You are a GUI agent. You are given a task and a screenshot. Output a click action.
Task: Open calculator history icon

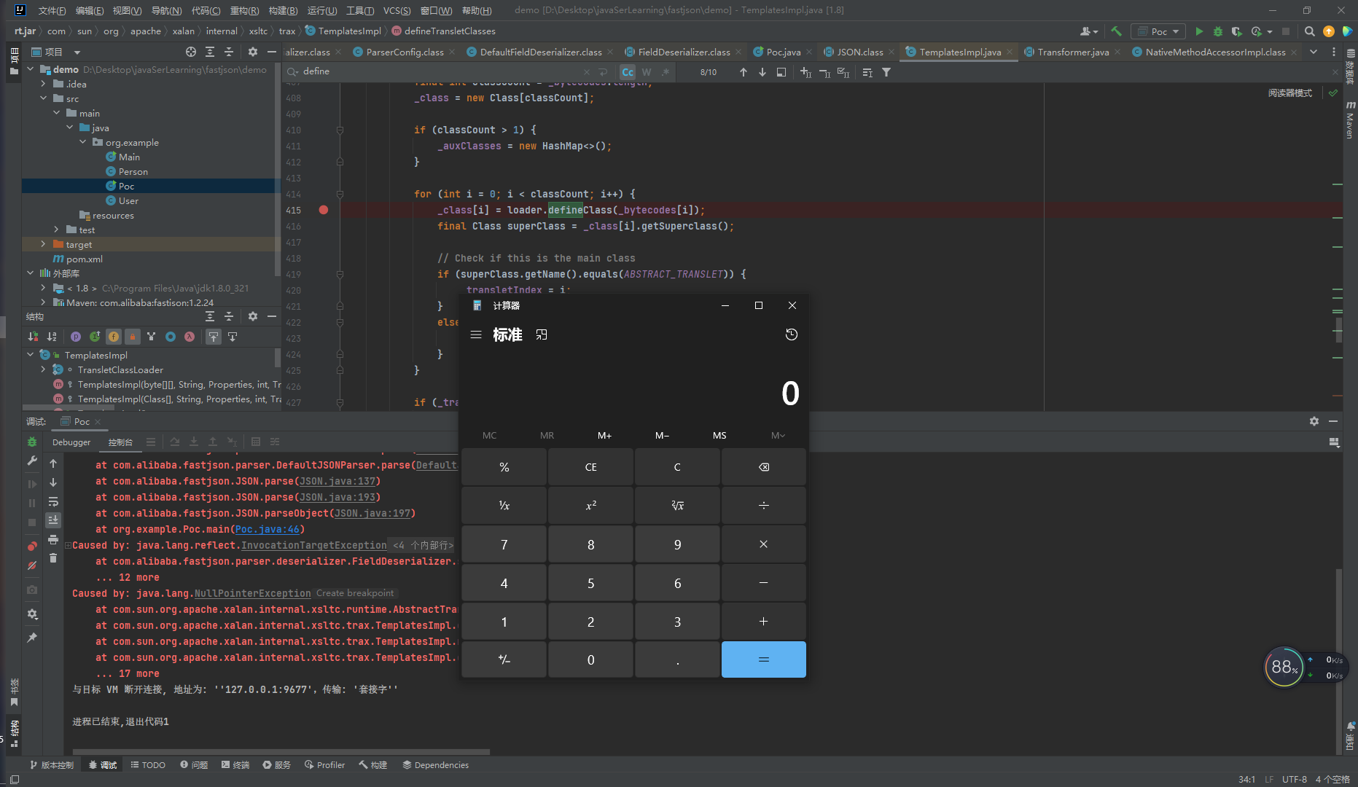(x=792, y=334)
